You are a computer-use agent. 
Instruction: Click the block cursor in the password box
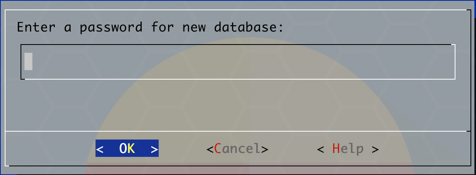coord(28,61)
